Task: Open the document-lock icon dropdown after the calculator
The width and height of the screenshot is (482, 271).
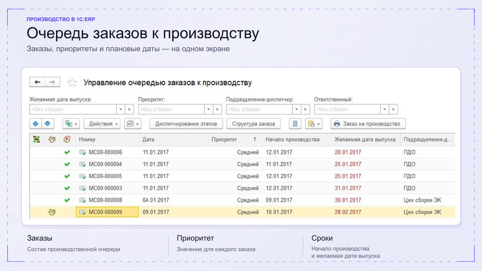Action: [314, 123]
